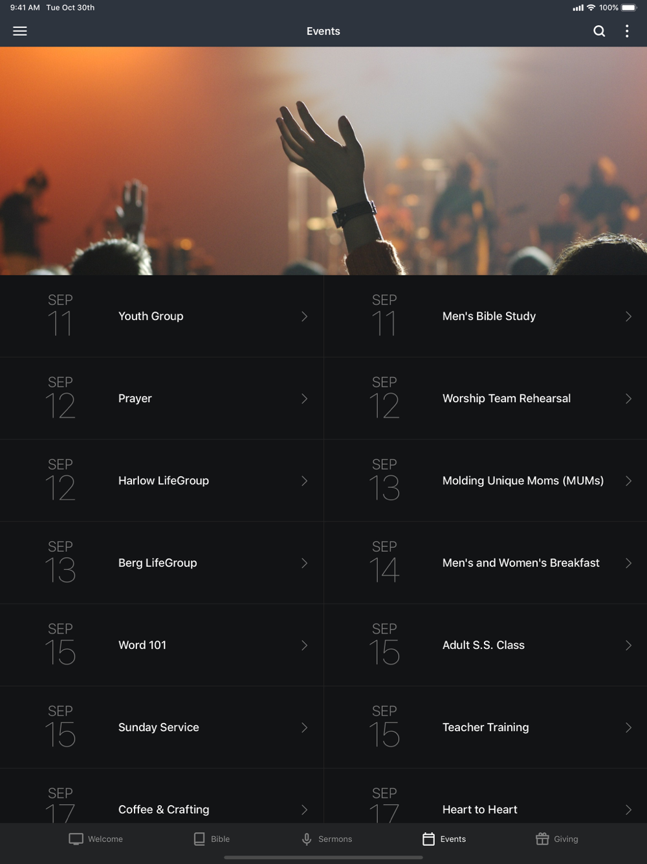
Task: Expand the Youth Group chevron arrow
Action: (x=304, y=316)
